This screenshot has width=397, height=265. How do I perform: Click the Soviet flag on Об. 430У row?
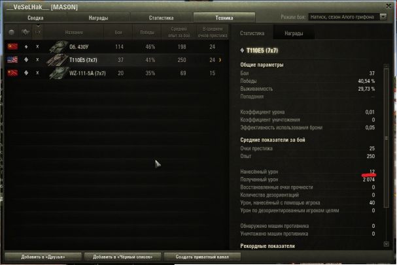(12, 47)
